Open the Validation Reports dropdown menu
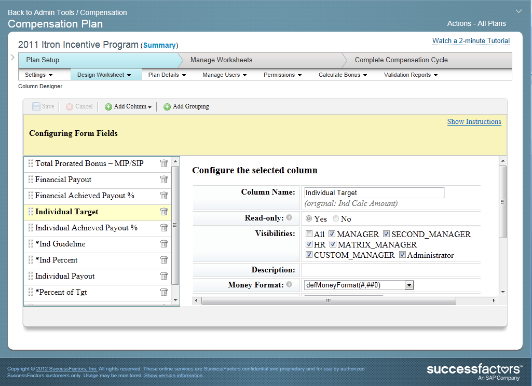This screenshot has height=386, width=532. [x=411, y=75]
